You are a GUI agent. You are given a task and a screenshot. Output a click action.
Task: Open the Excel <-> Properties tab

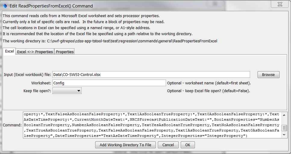pyautogui.click(x=35, y=52)
